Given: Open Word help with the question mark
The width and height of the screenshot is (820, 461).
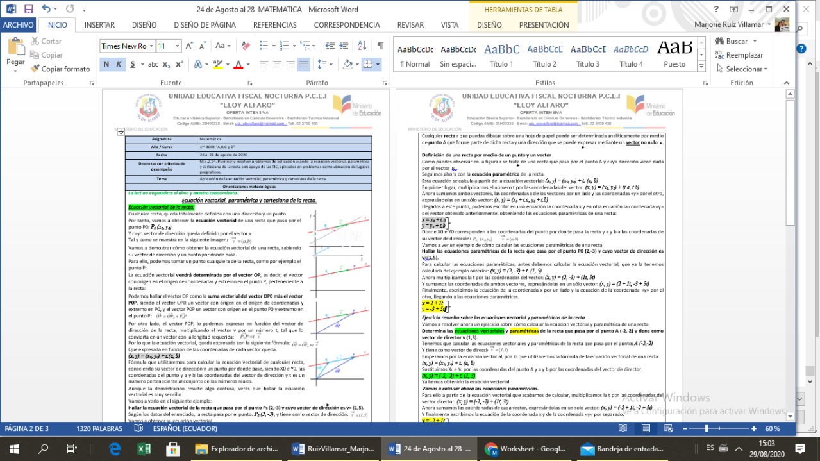Looking at the screenshot, I should pos(716,9).
